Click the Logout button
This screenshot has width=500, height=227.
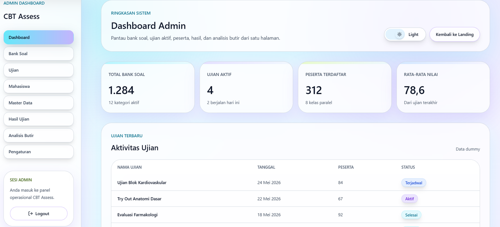coord(39,214)
